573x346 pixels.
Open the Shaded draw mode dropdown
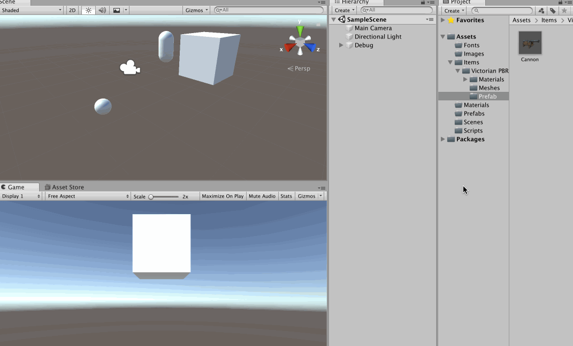32,10
